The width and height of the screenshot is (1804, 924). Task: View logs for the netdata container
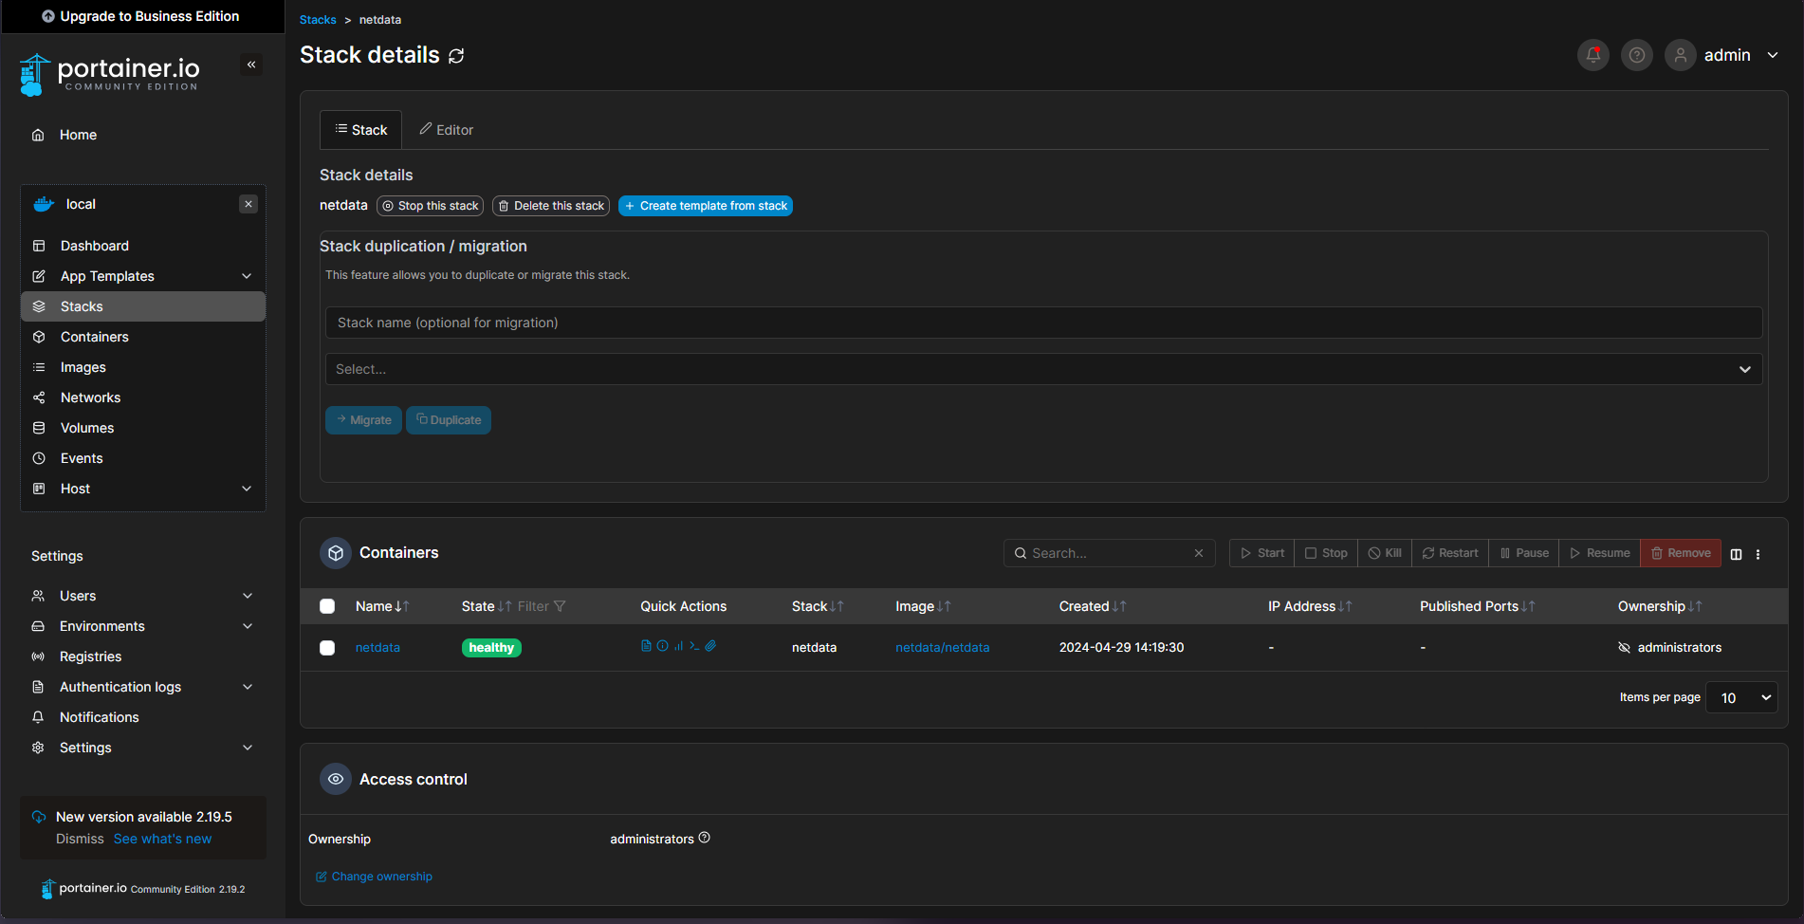646,645
